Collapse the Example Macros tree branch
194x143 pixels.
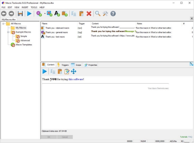pos(8,32)
